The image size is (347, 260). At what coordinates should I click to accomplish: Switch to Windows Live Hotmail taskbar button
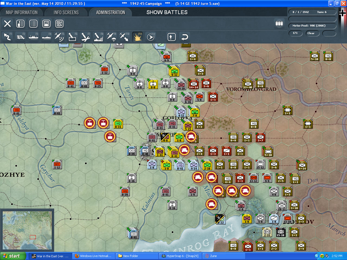click(x=94, y=256)
